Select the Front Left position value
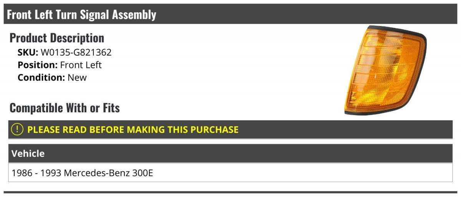 coord(81,65)
